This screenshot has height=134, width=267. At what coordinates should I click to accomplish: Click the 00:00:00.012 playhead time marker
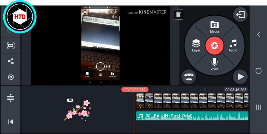tap(135, 90)
